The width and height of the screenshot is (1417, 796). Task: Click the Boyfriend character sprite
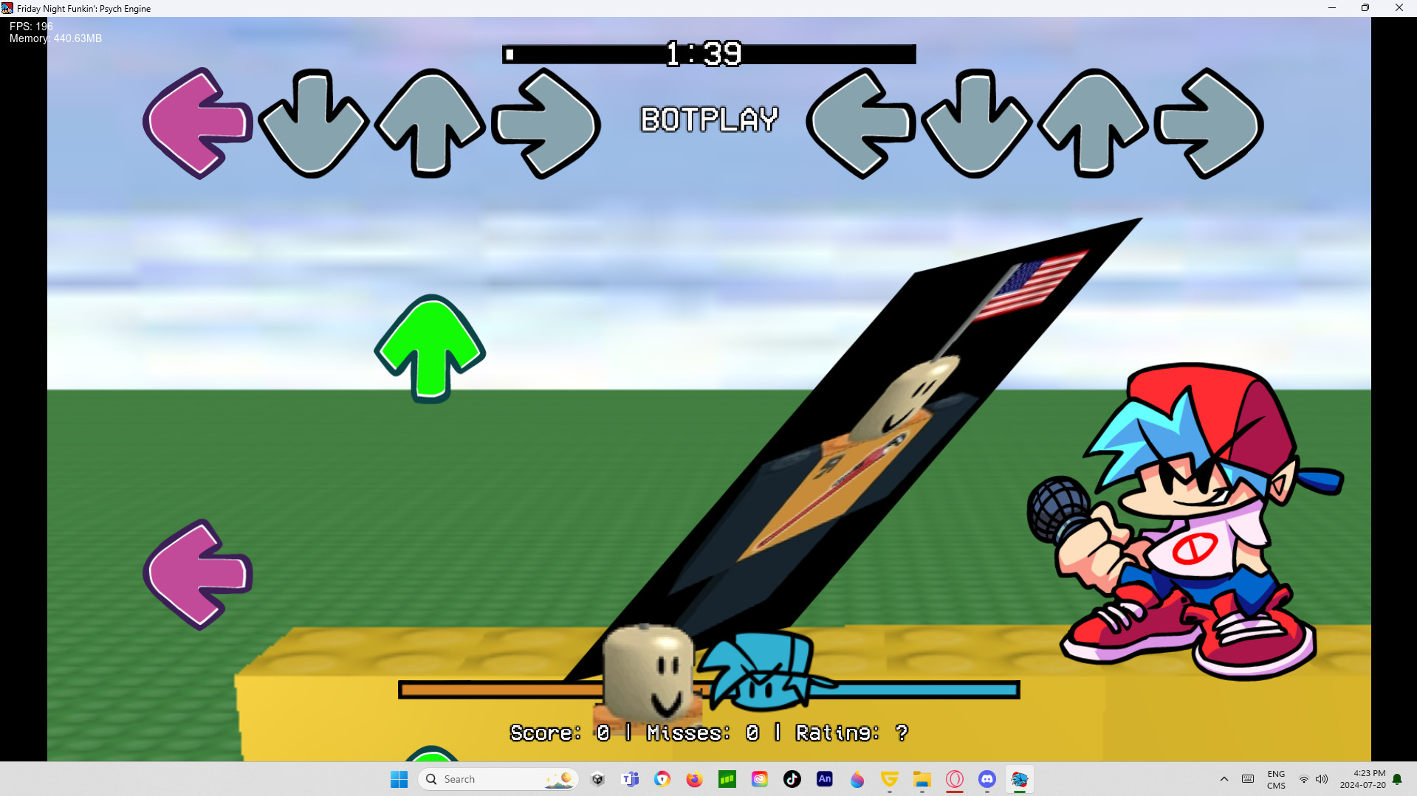1185,520
